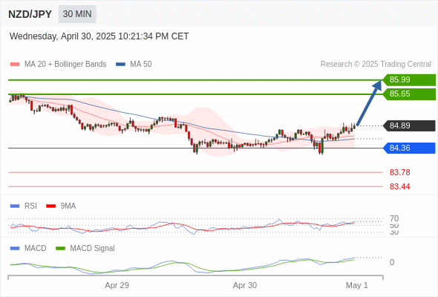Click the MACD zero level label

[x=392, y=262]
